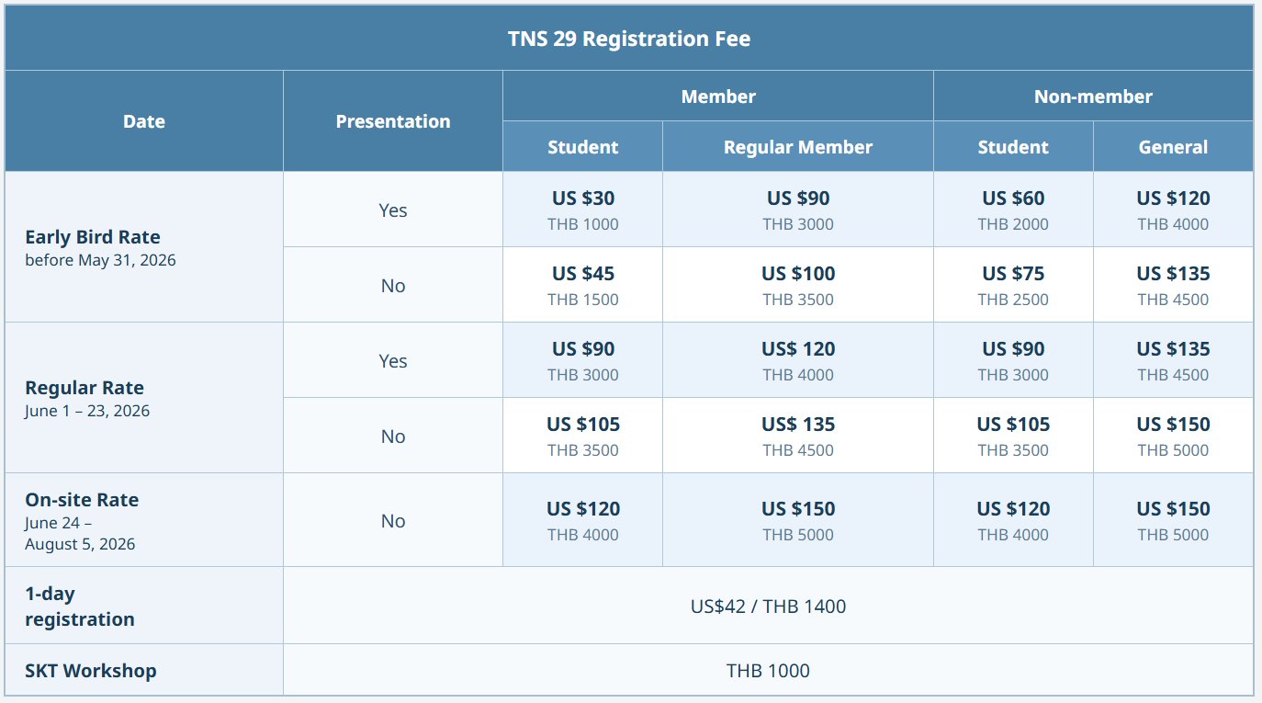Click the SKT Workshop row label
1262x703 pixels.
pos(91,671)
